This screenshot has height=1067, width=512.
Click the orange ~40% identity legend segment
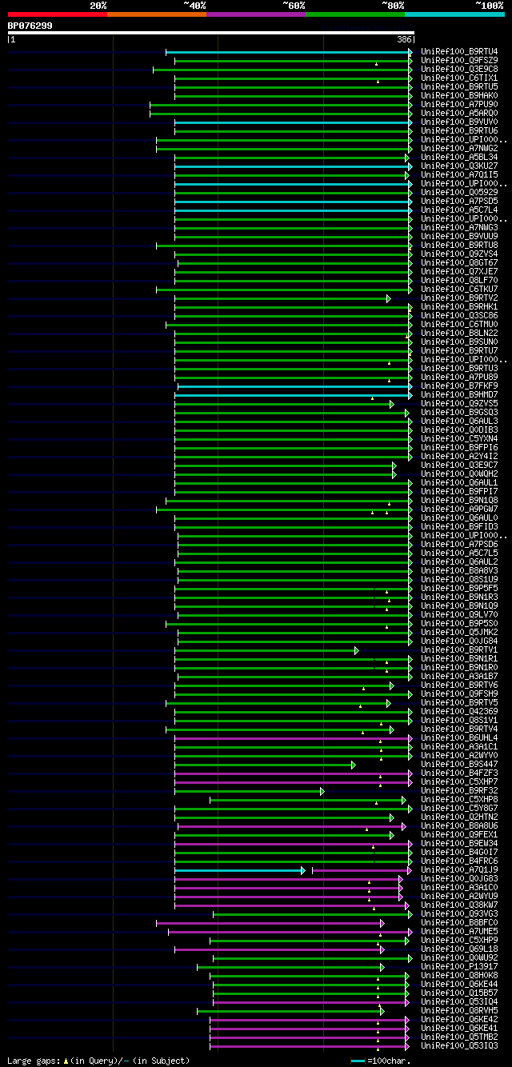tap(156, 14)
